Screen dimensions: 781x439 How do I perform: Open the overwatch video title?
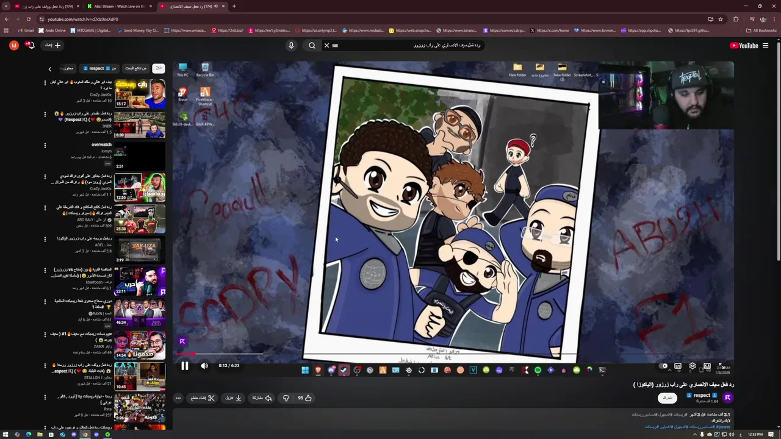click(x=101, y=145)
